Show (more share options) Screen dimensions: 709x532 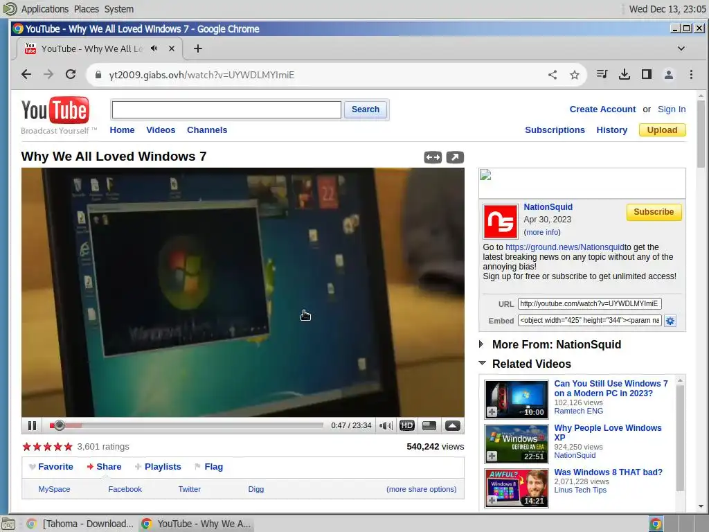click(422, 489)
